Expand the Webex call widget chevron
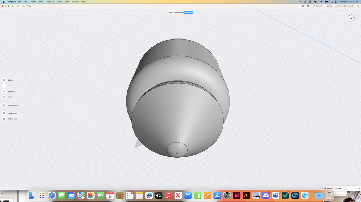Screen dimensions: 361x202 [358, 188]
